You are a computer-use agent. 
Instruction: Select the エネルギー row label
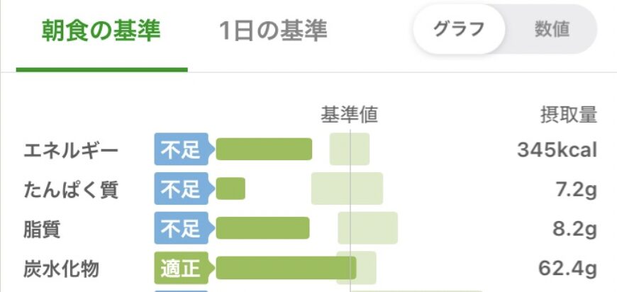coord(71,150)
